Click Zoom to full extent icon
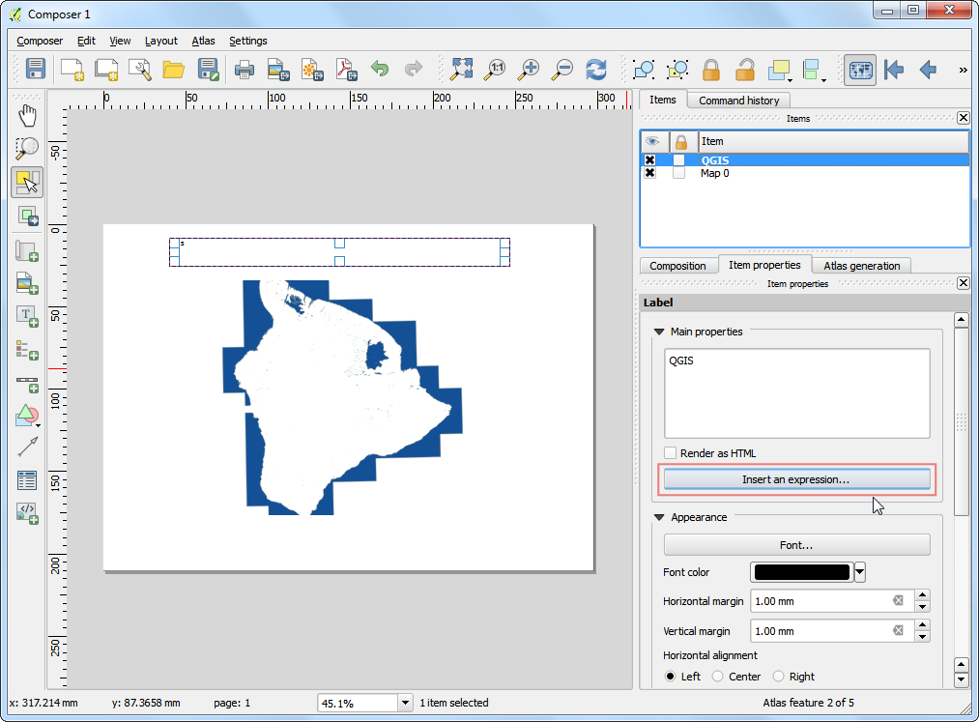Screen dimensions: 979x722 pos(462,69)
